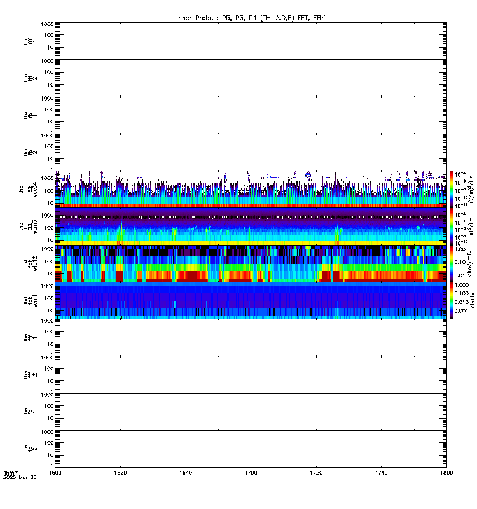Click the 10 tick label of the fb 2
The height and width of the screenshot is (509, 477).
[x=50, y=455]
